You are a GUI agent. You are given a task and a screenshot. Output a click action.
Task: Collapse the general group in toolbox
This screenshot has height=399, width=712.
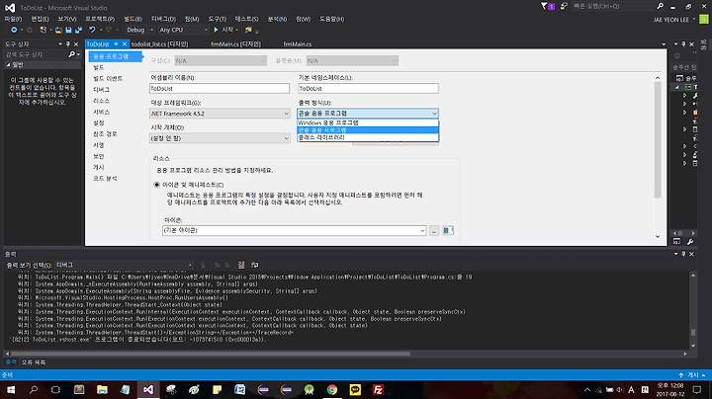pos(8,65)
